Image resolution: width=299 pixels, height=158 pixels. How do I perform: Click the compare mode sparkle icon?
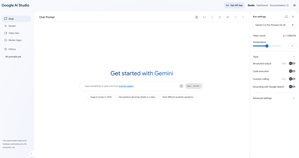tap(228, 17)
